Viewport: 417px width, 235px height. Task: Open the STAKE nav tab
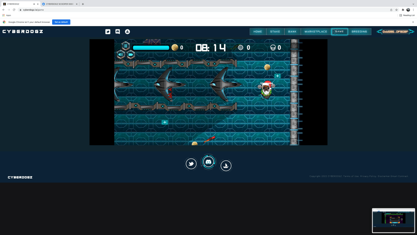click(x=275, y=31)
